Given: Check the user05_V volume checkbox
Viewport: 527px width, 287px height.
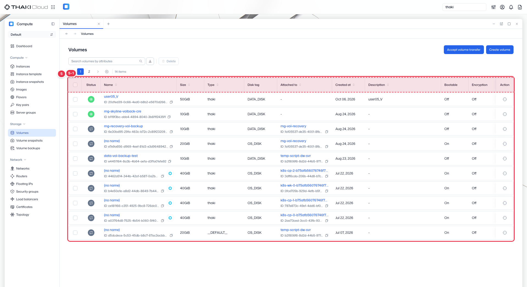Looking at the screenshot, I should pos(75,99).
